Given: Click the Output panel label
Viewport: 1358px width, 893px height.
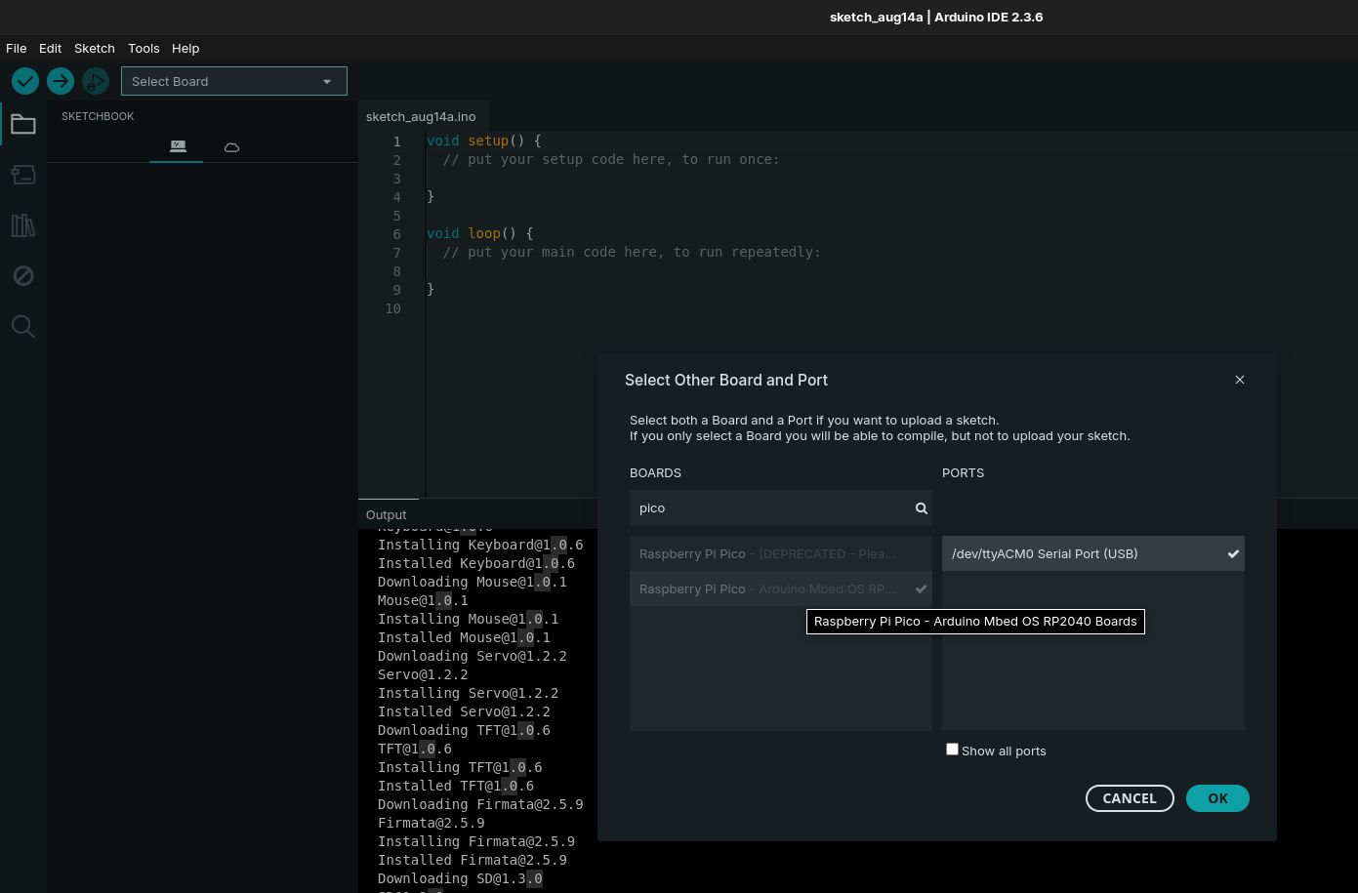Looking at the screenshot, I should 387,514.
